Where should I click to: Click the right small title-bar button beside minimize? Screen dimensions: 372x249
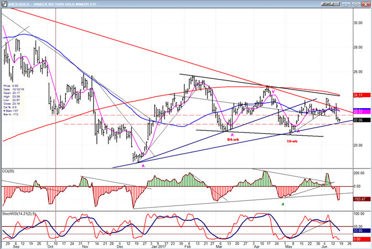coord(335,4)
